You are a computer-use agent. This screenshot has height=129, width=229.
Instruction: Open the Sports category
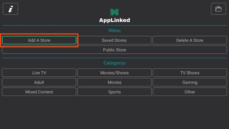114,92
